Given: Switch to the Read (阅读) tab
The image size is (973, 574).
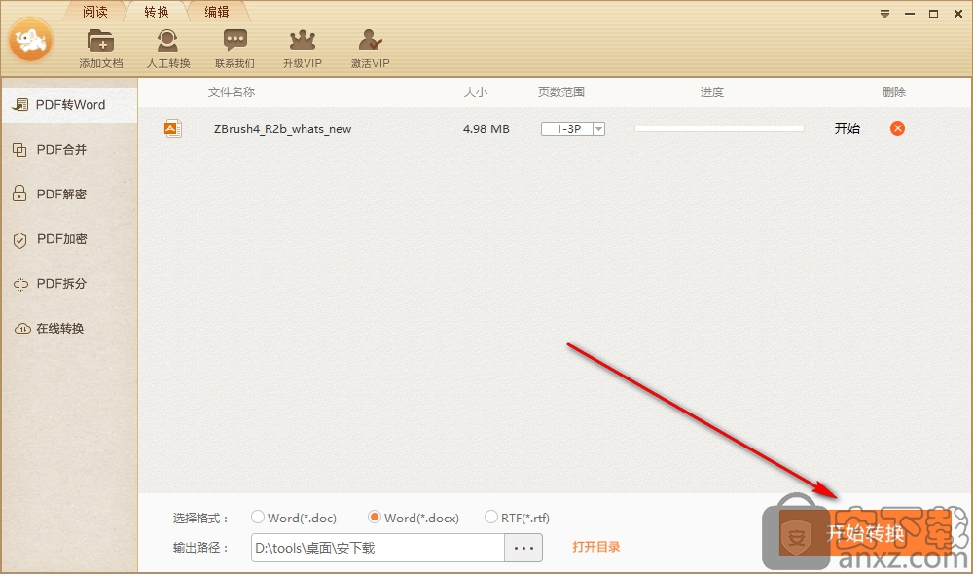Looking at the screenshot, I should tap(95, 13).
